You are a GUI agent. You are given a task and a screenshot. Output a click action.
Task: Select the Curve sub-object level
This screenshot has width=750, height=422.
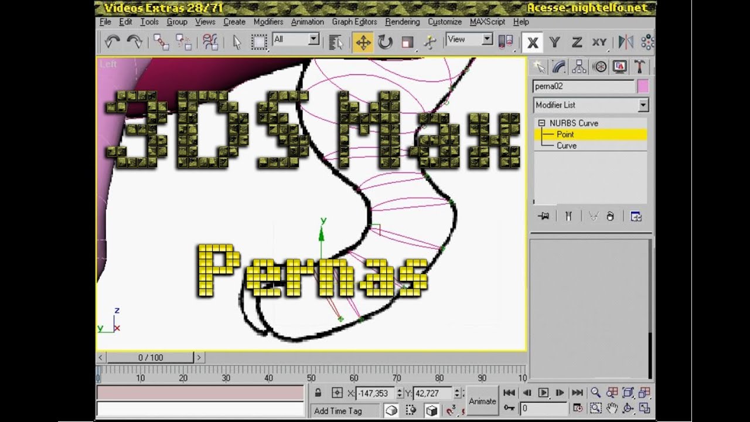click(x=566, y=145)
